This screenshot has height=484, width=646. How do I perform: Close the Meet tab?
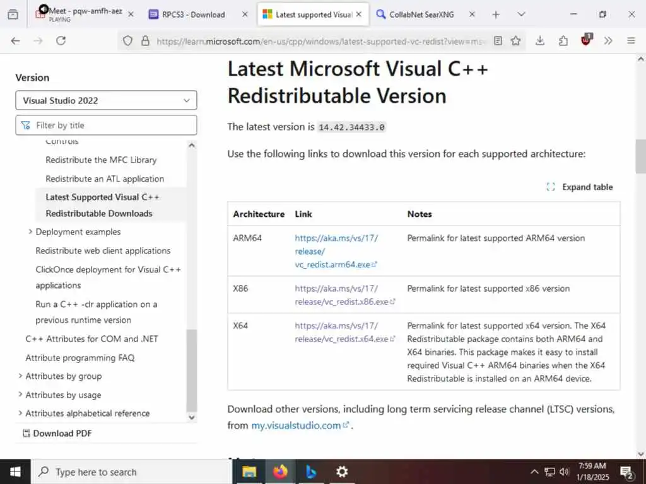coord(131,14)
